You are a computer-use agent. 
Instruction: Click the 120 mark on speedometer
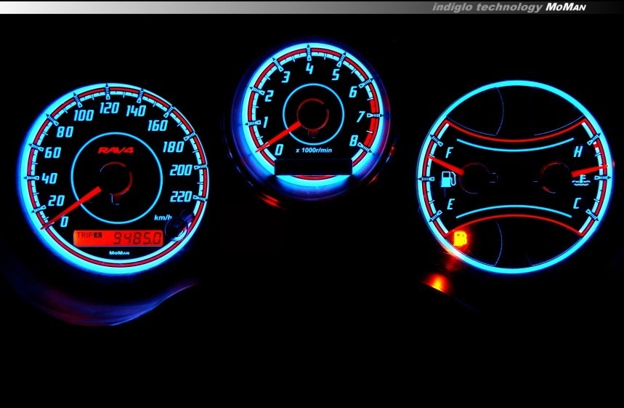click(x=109, y=110)
